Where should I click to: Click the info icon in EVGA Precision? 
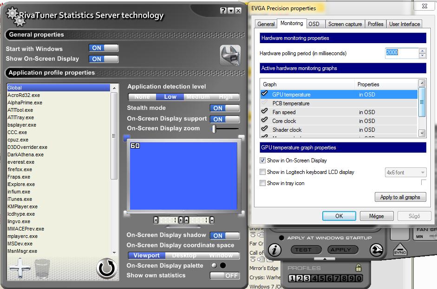coord(274,250)
